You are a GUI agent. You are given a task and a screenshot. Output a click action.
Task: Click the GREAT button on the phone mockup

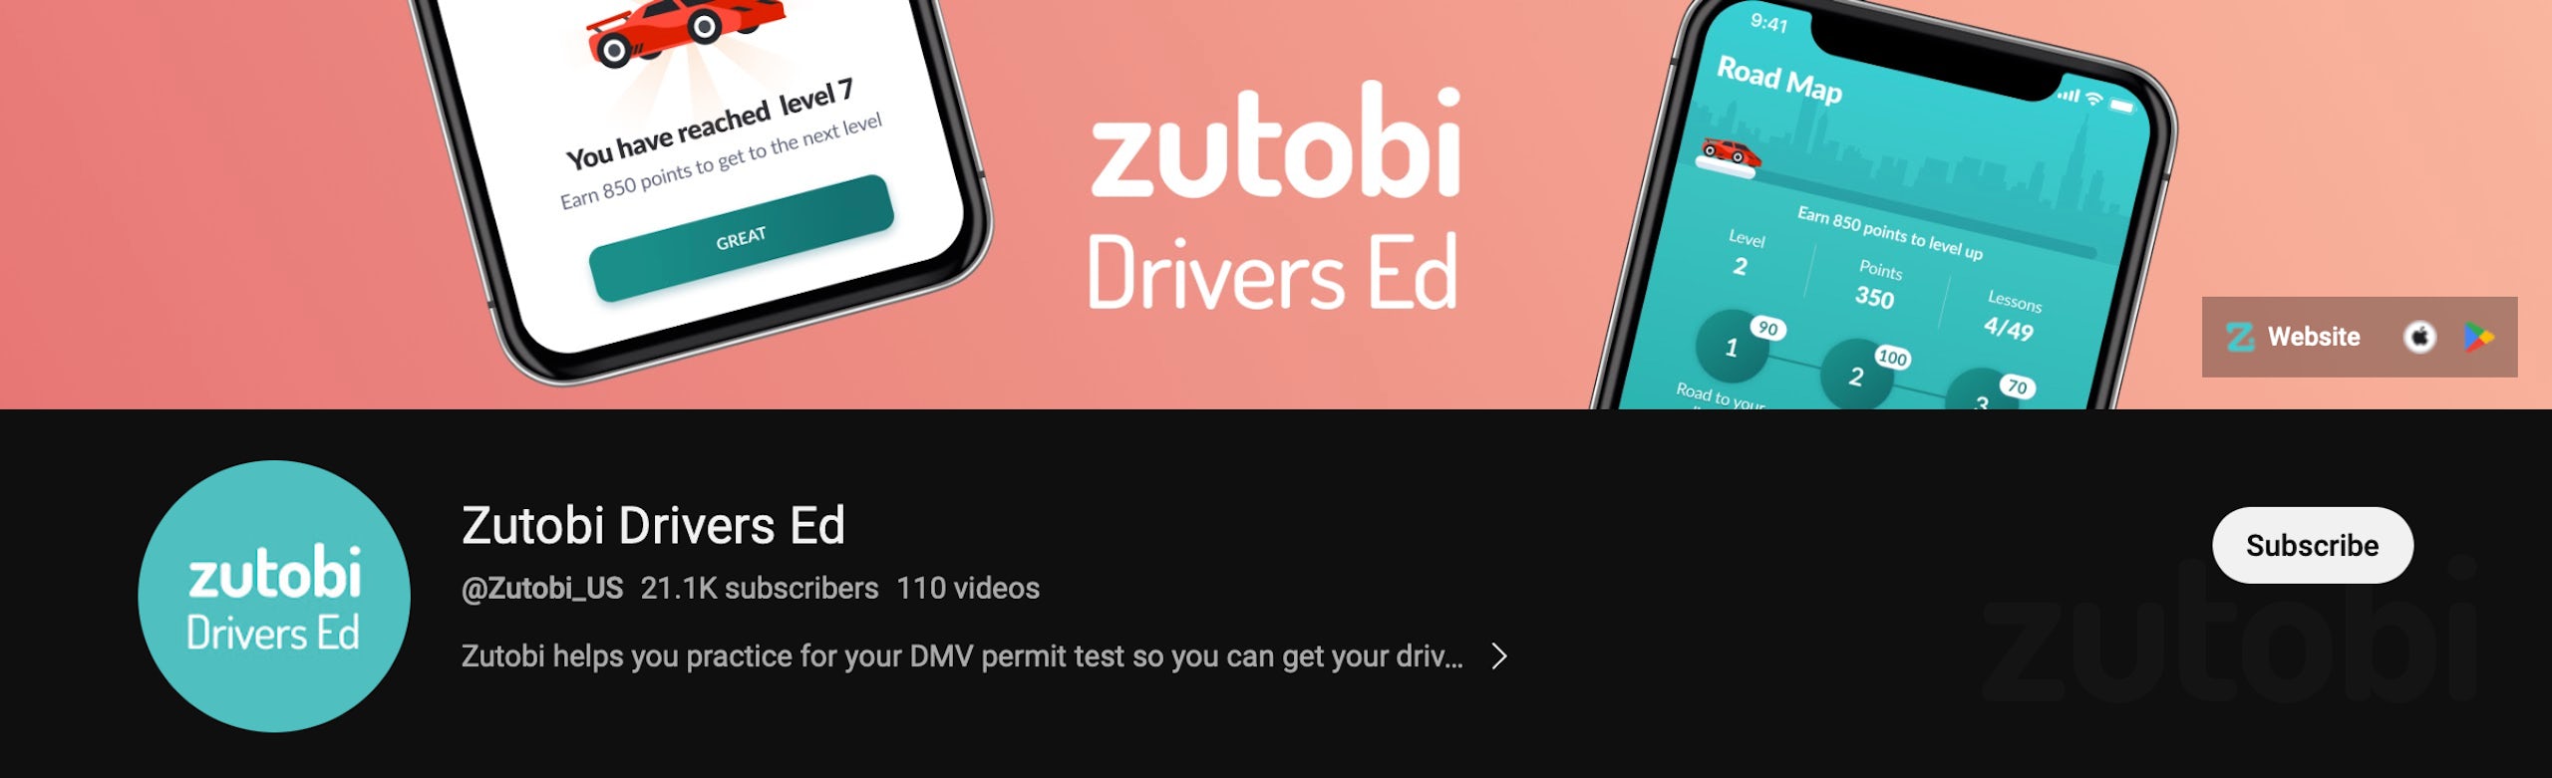[x=741, y=237]
